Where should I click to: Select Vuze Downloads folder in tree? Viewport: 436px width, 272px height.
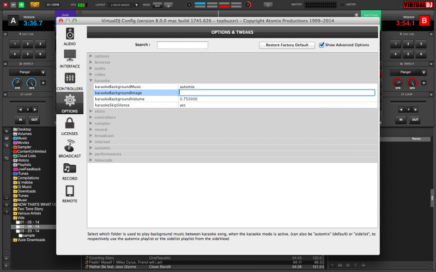(x=31, y=240)
